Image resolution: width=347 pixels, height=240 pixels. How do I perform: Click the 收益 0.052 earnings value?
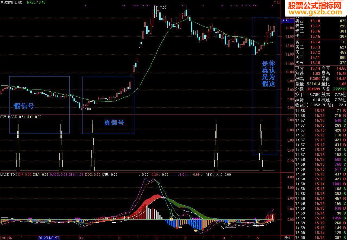pyautogui.click(x=315, y=105)
